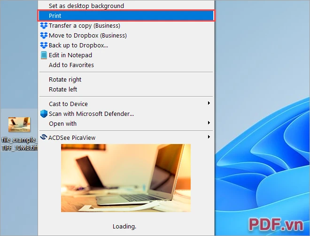Expand ACDSee PicaView submenu arrow
This screenshot has height=236, width=310.
pyautogui.click(x=209, y=137)
